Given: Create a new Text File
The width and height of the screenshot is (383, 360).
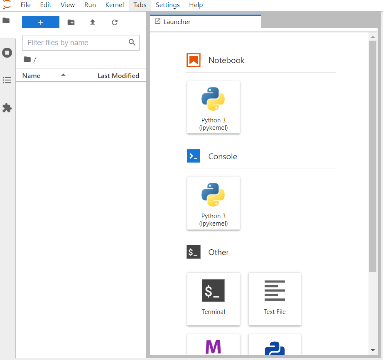Looking at the screenshot, I should pyautogui.click(x=275, y=299).
